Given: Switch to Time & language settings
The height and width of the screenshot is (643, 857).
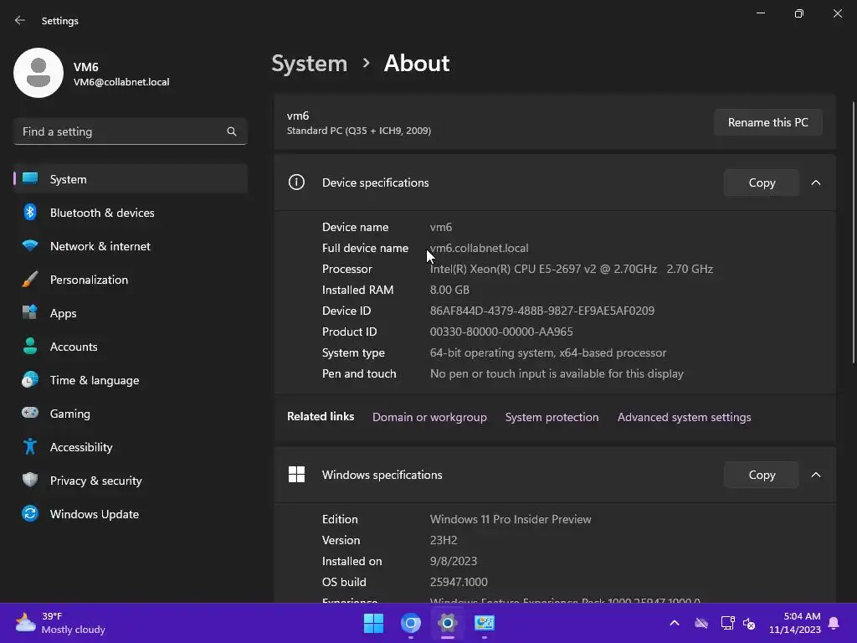Looking at the screenshot, I should [x=131, y=380].
